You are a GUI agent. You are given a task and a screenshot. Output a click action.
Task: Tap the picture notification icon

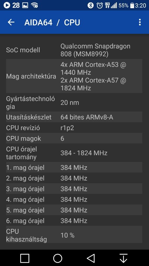coord(25,6)
